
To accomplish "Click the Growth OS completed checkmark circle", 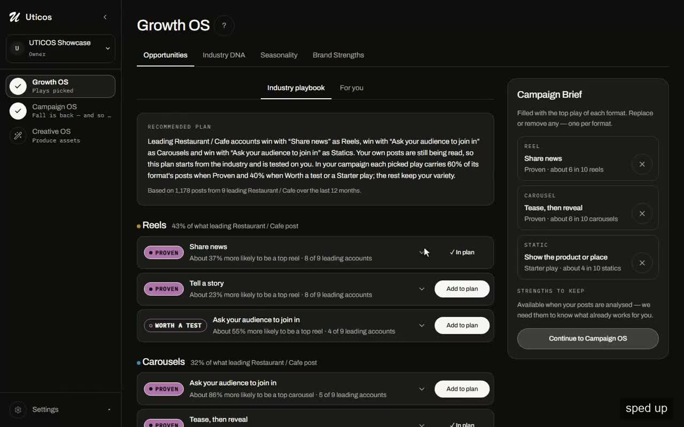I will [18, 86].
